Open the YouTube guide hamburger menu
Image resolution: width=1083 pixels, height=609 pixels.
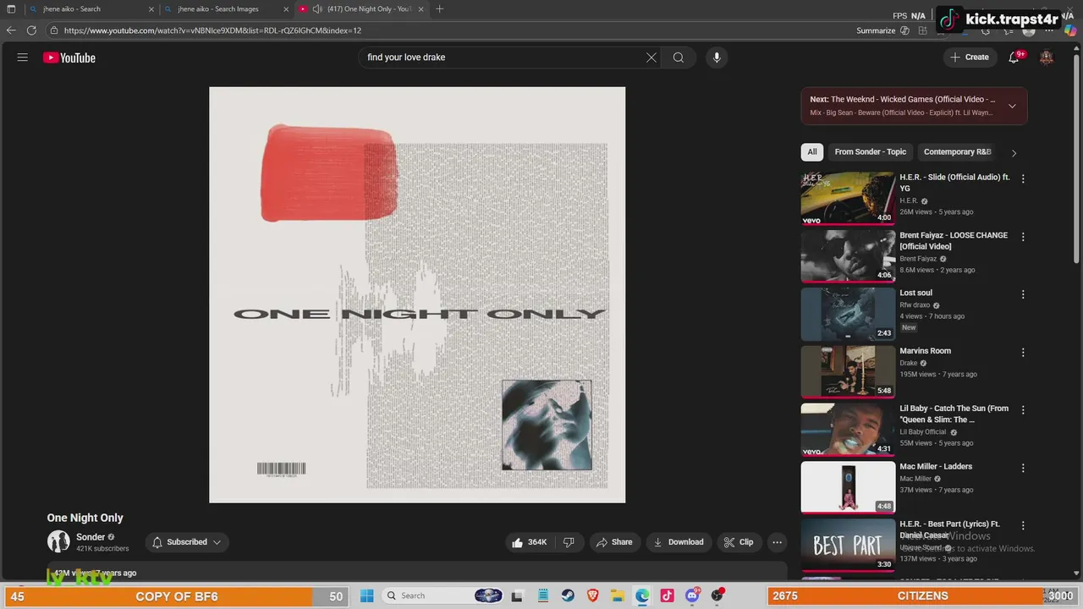click(23, 58)
